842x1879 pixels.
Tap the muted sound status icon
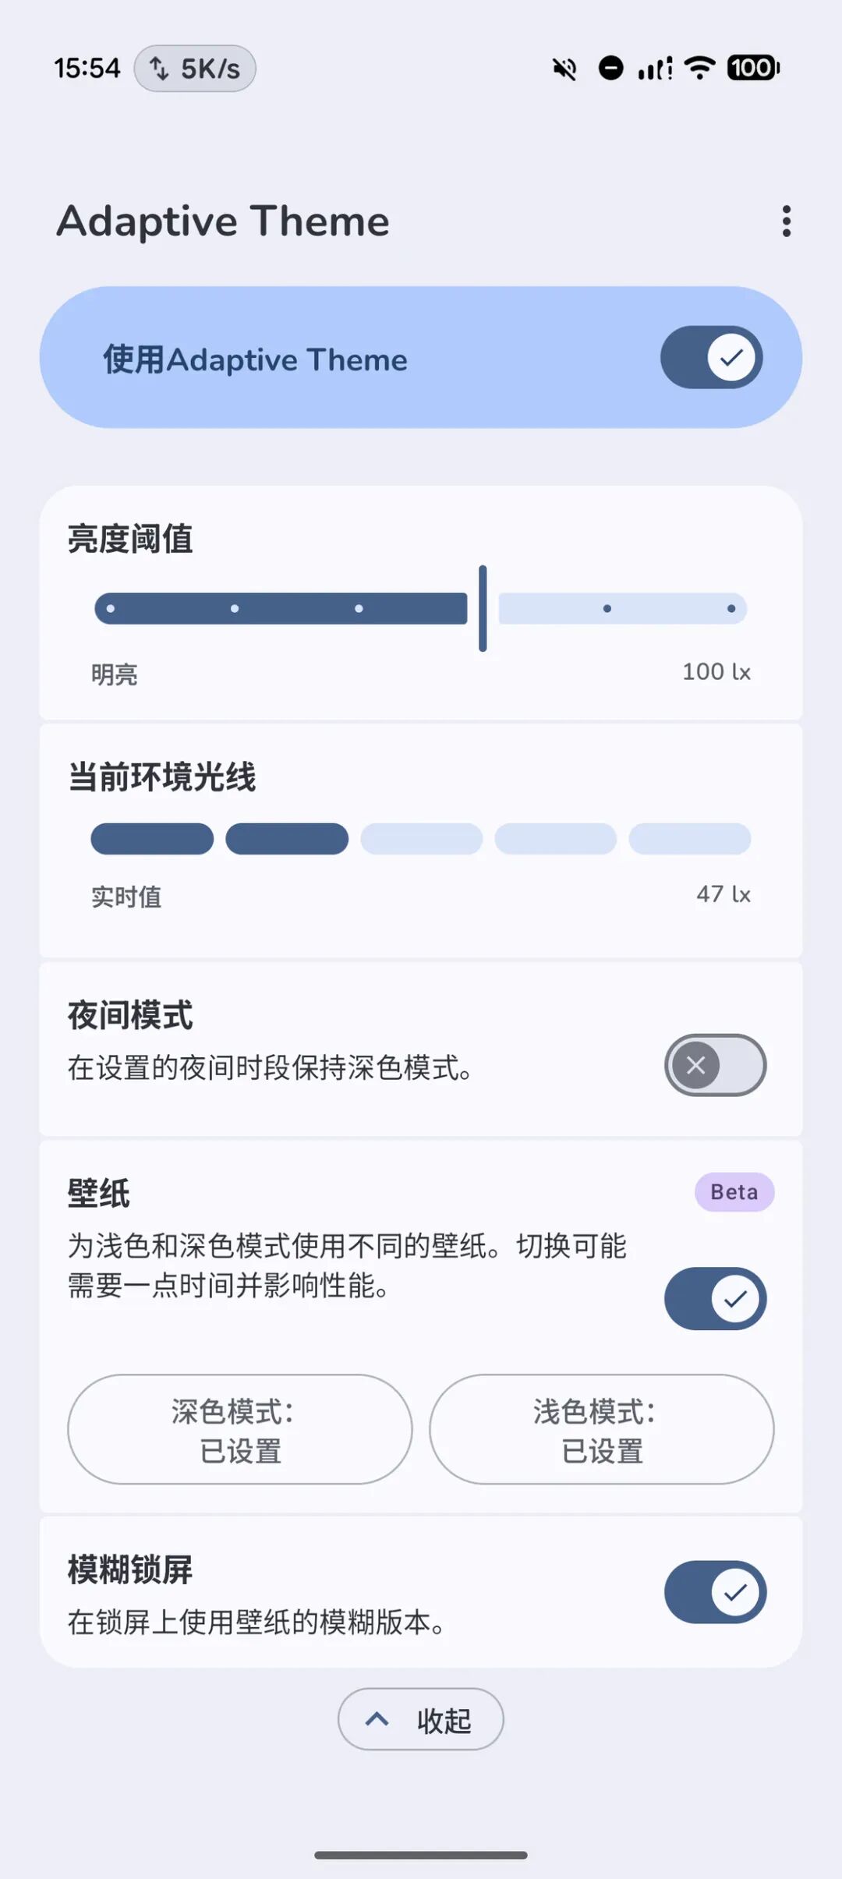pos(564,69)
